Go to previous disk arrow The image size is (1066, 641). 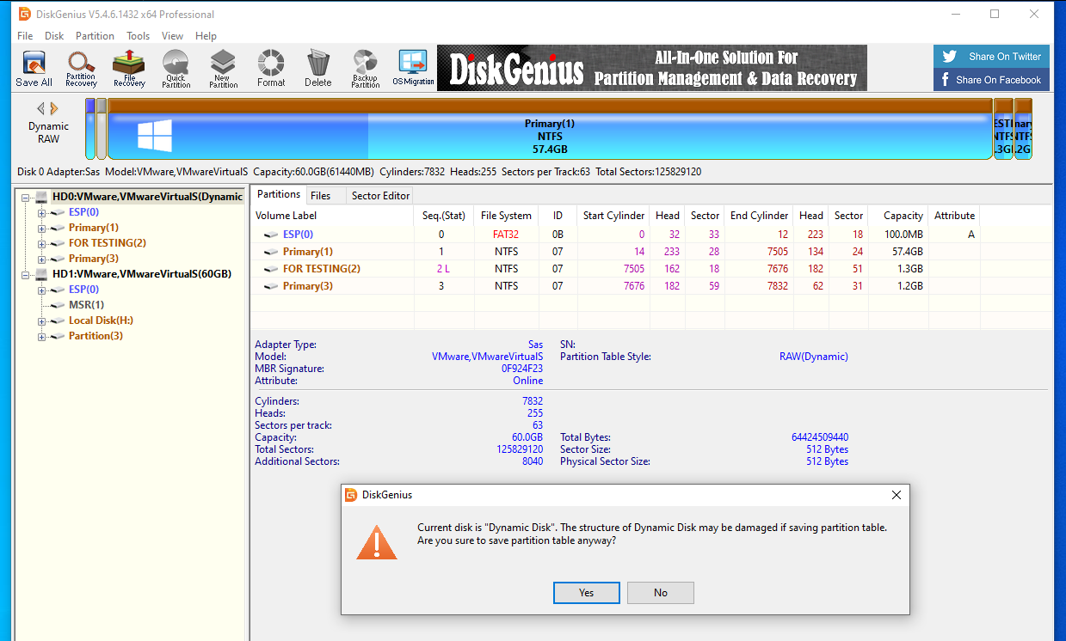40,108
